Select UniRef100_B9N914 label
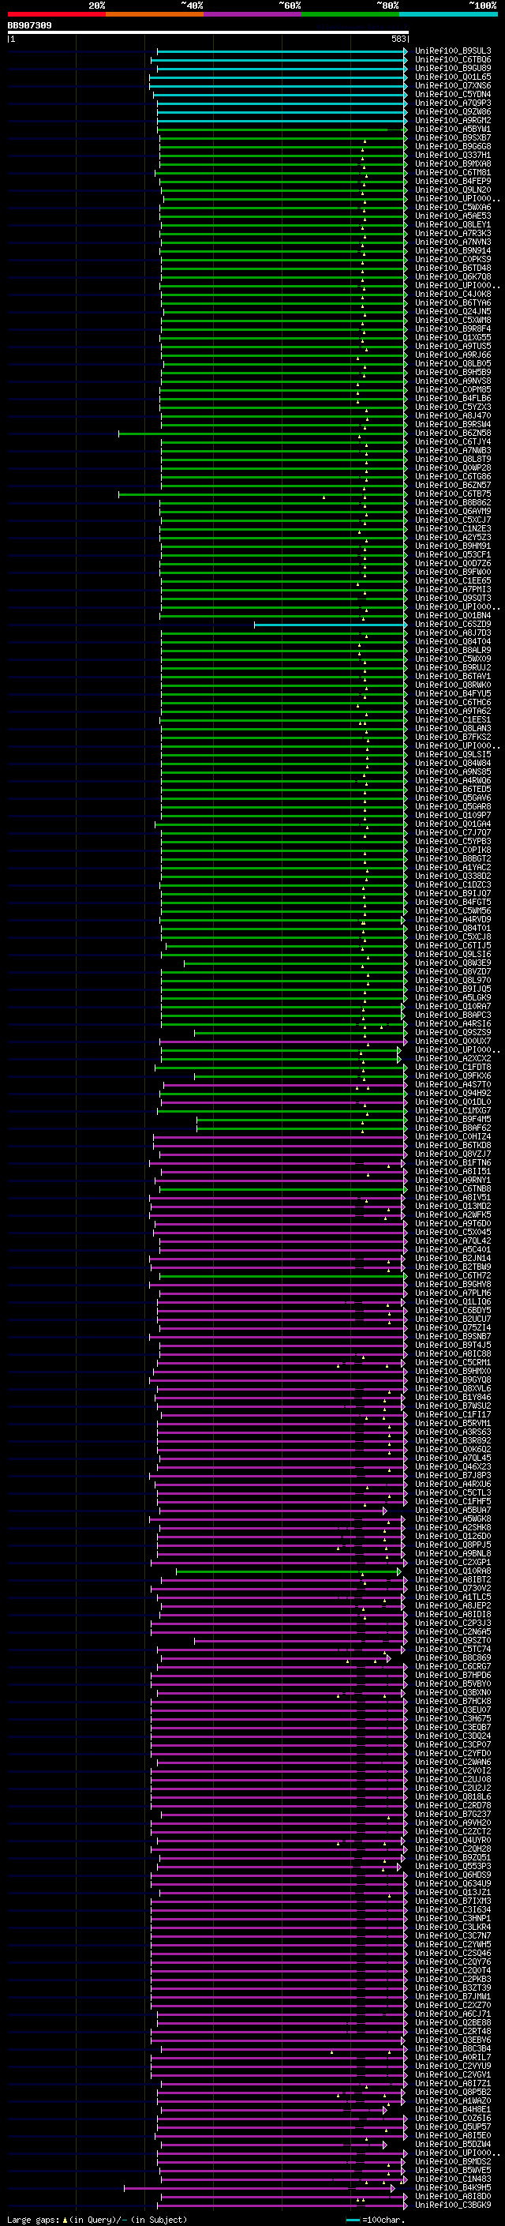The image size is (505, 2226). [x=453, y=250]
